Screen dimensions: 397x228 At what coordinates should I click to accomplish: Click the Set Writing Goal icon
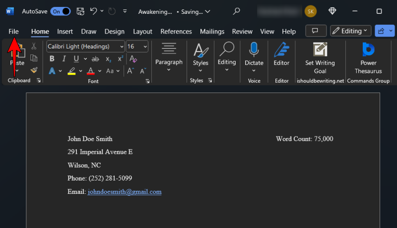pyautogui.click(x=320, y=50)
